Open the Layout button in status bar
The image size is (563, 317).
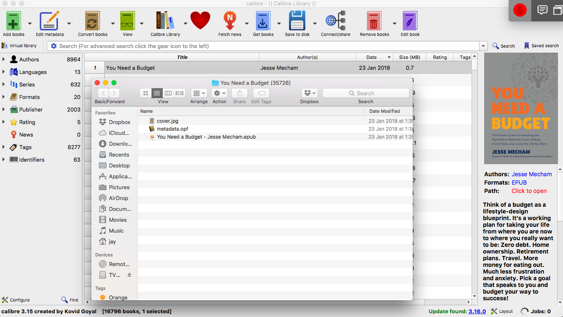click(502, 311)
